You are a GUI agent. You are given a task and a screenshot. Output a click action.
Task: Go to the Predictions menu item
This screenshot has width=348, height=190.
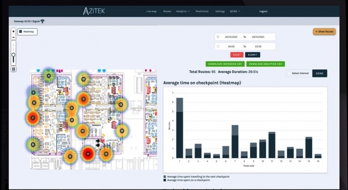(x=202, y=11)
